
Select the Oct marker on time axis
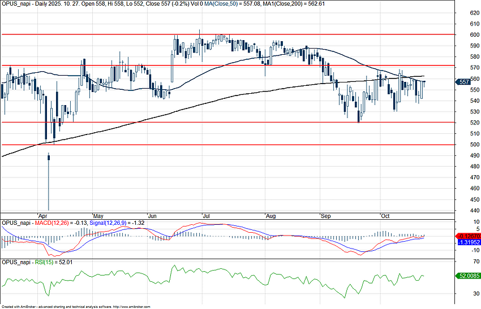click(385, 216)
